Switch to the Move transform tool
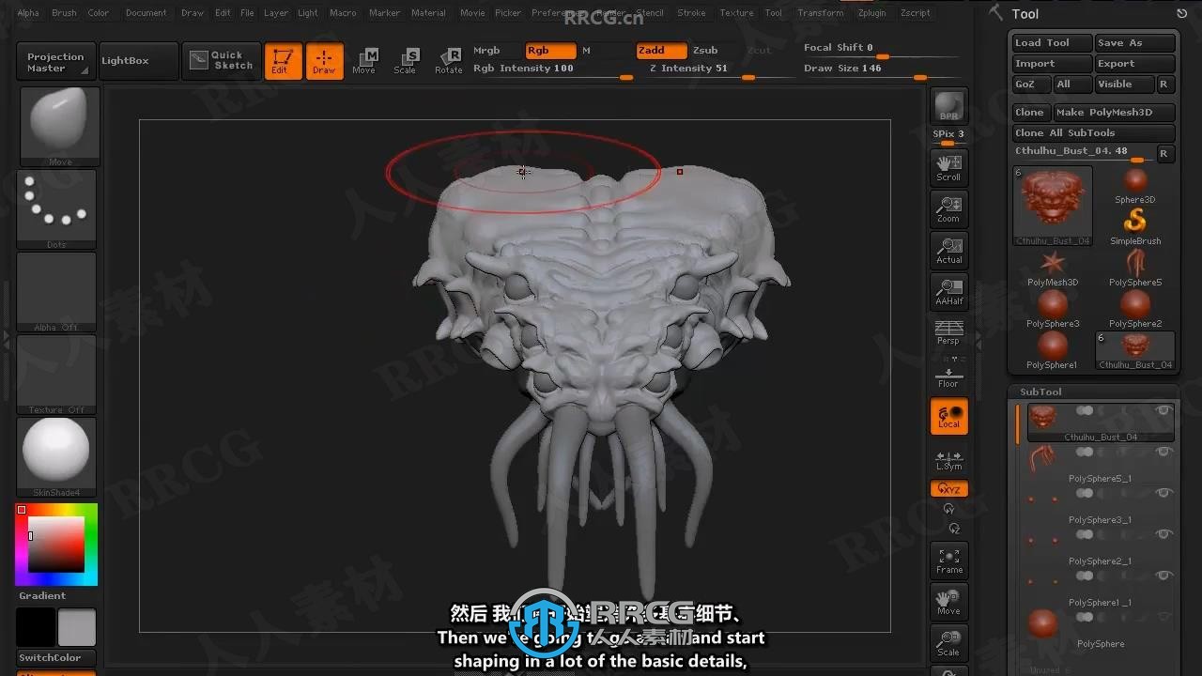Image resolution: width=1202 pixels, height=676 pixels. coord(364,61)
